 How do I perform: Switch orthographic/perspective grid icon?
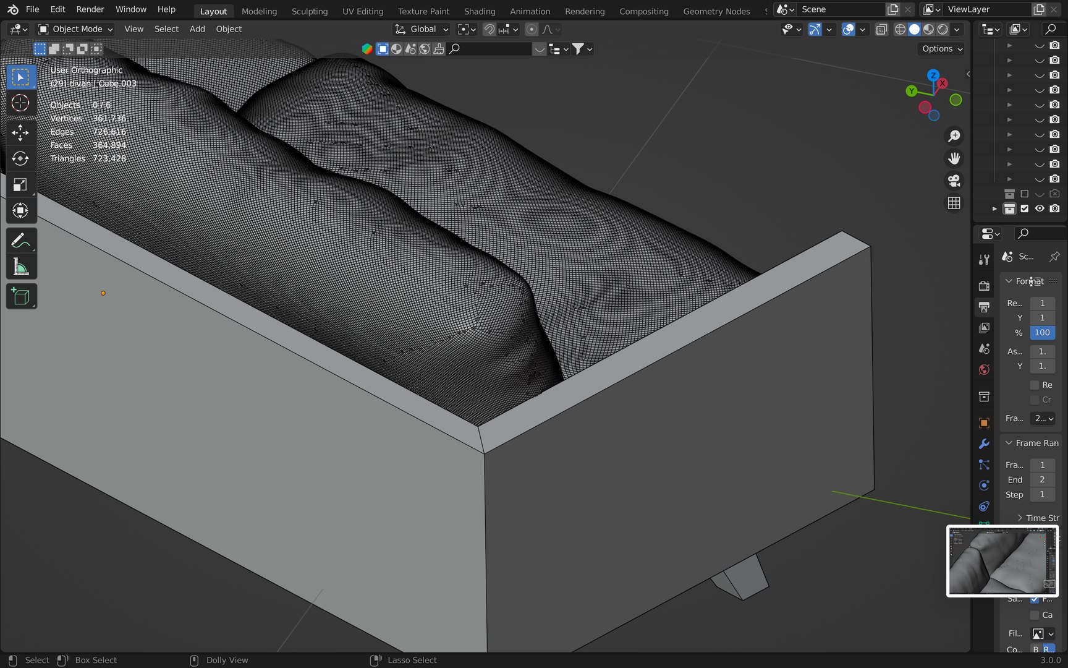(x=954, y=203)
